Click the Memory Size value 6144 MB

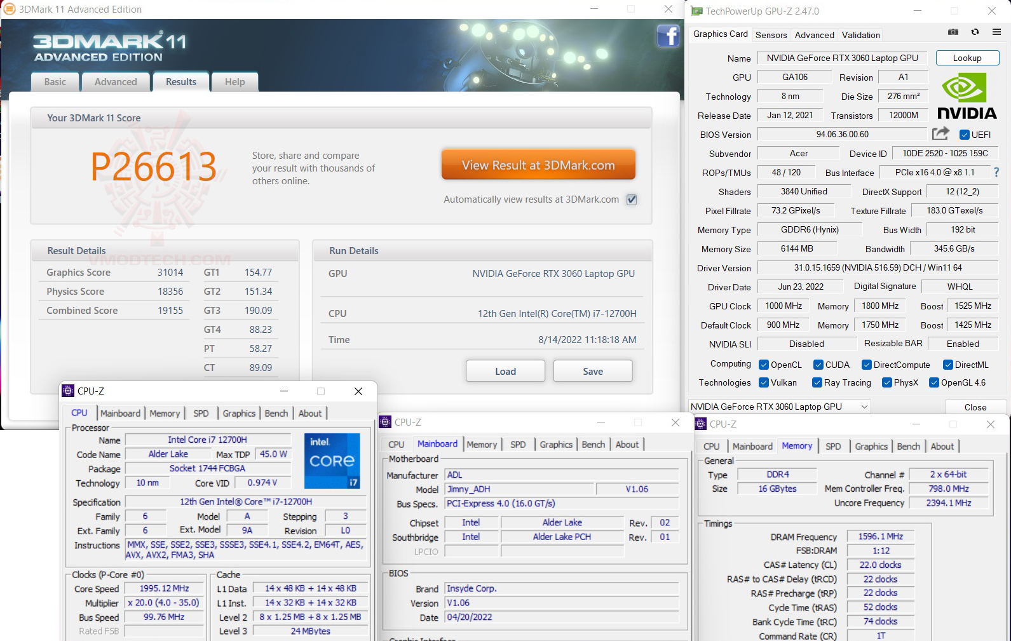(x=797, y=248)
